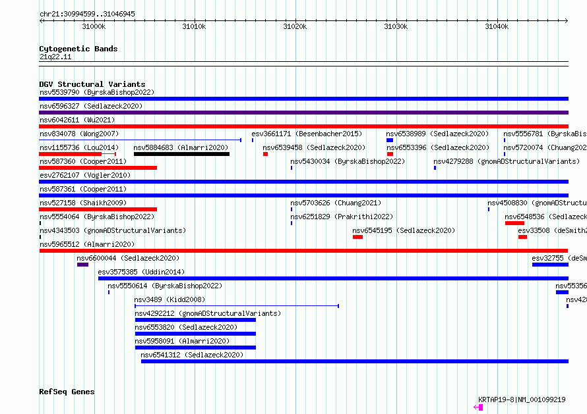Click the 31040k ruler position
The width and height of the screenshot is (587, 414).
coord(497,26)
